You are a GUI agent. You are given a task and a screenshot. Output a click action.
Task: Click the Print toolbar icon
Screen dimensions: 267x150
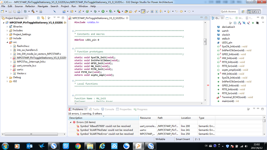point(19,11)
